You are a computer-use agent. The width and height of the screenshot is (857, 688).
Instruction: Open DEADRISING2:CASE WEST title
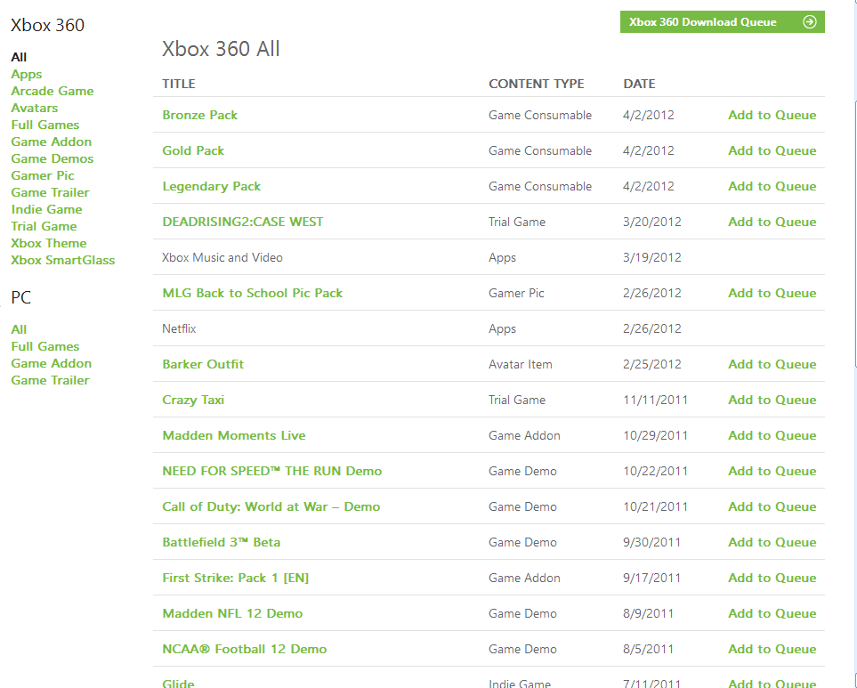pos(243,222)
